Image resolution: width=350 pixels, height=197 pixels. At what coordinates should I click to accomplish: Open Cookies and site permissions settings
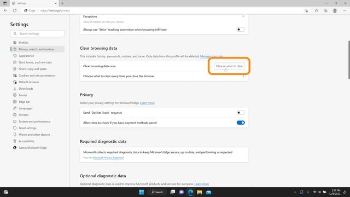pyautogui.click(x=37, y=76)
